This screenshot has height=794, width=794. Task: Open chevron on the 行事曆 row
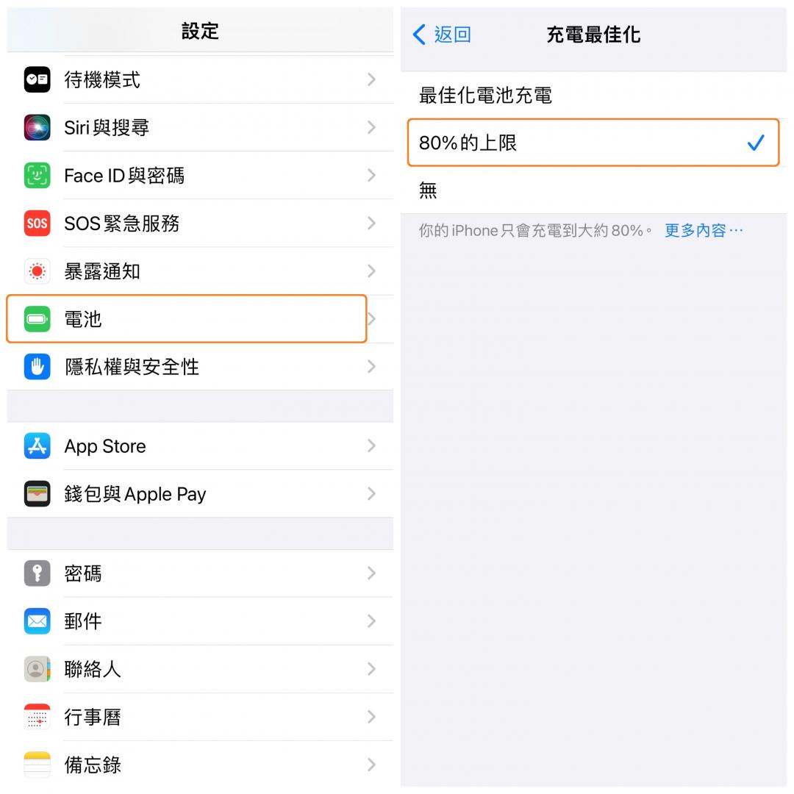coord(371,717)
